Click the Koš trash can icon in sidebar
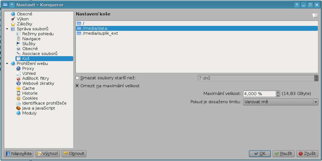 [19, 59]
